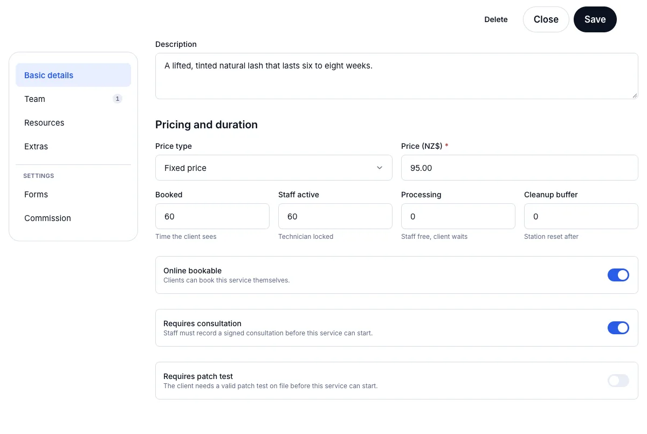The height and width of the screenshot is (434, 647).
Task: Open the Price type dropdown
Action: [x=273, y=168]
